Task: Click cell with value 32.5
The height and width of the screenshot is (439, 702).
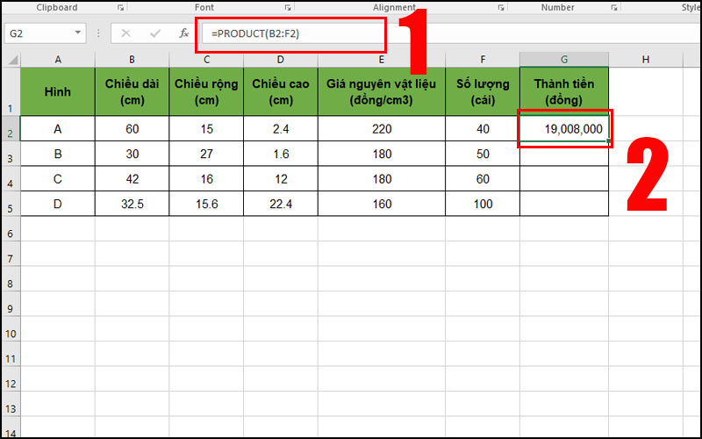Action: click(x=132, y=204)
